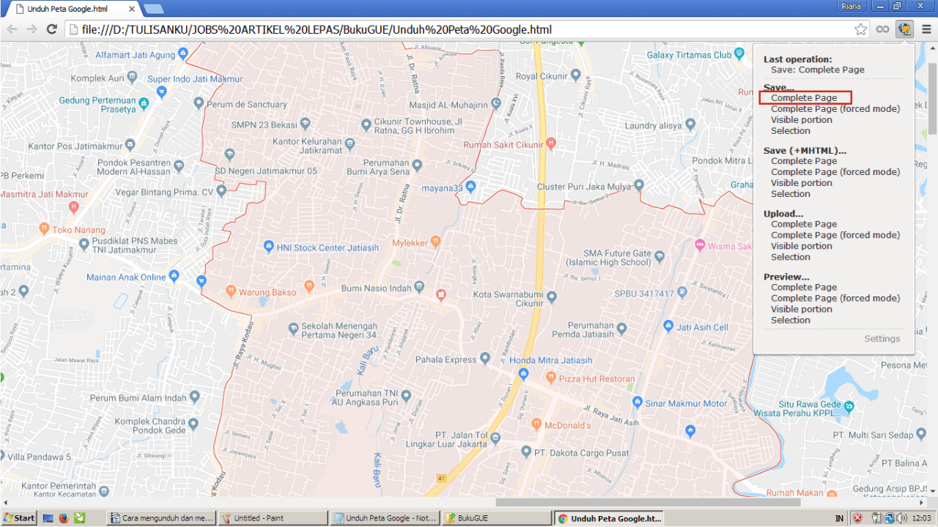The height and width of the screenshot is (527, 938).
Task: Choose Visible portion under Upload
Action: [802, 246]
